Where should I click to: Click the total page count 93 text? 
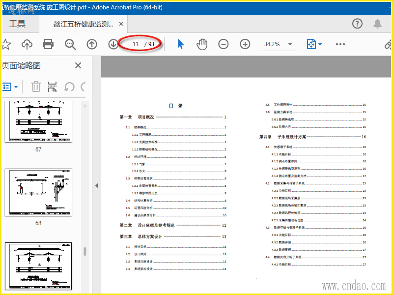tap(151, 44)
